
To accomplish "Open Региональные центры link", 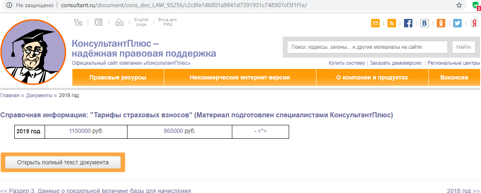I will coord(454,63).
